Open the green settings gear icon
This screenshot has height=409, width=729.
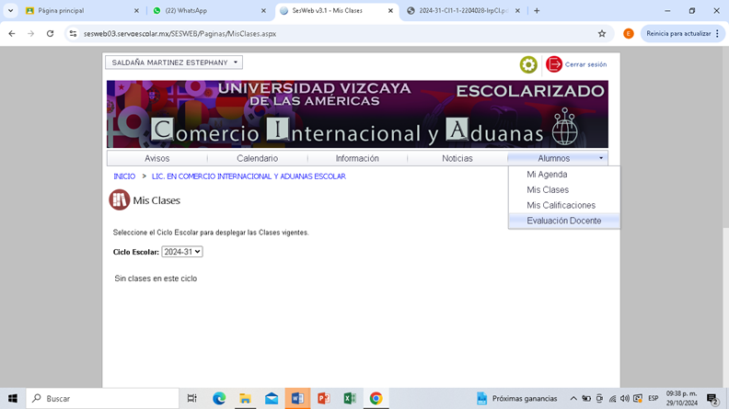(x=528, y=64)
